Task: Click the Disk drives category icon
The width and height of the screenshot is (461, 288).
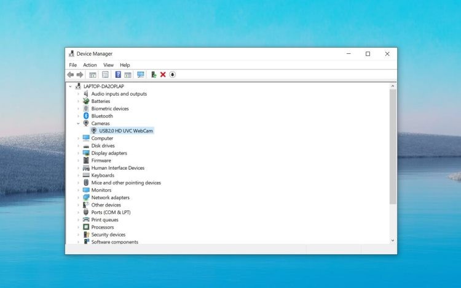Action: pyautogui.click(x=86, y=146)
